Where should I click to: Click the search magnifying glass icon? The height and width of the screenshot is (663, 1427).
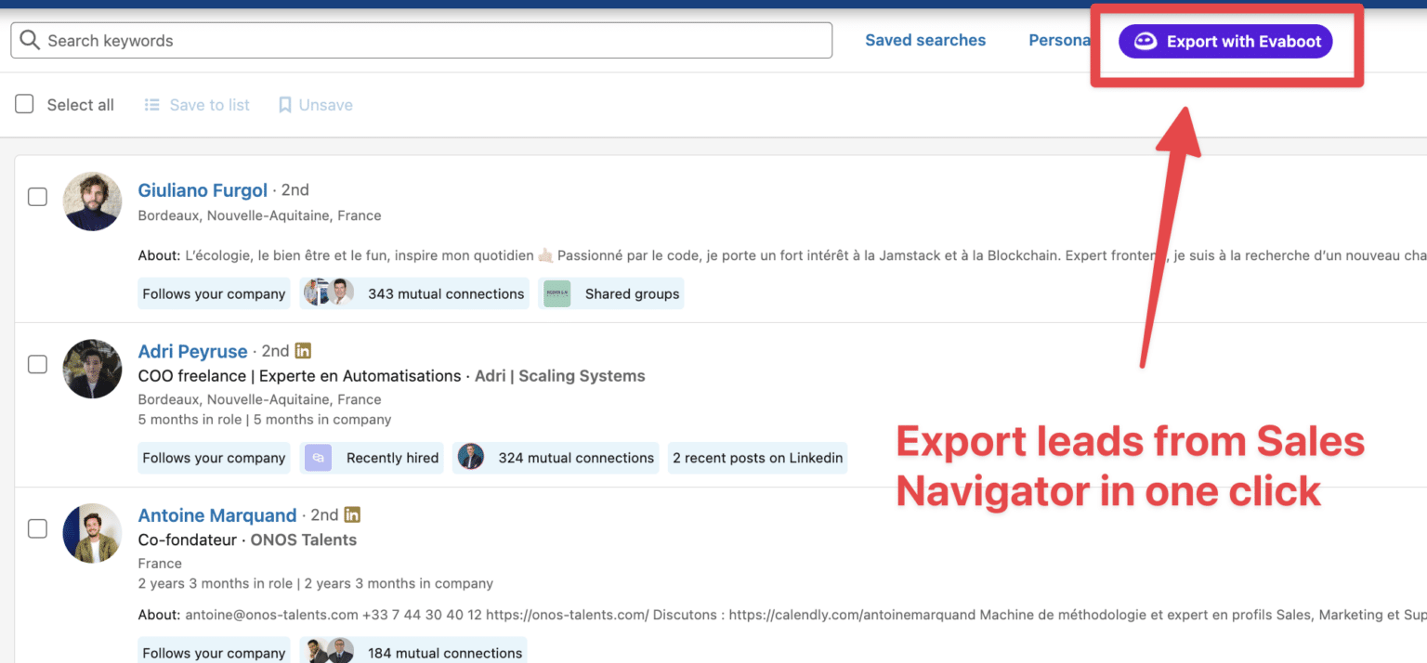(28, 40)
